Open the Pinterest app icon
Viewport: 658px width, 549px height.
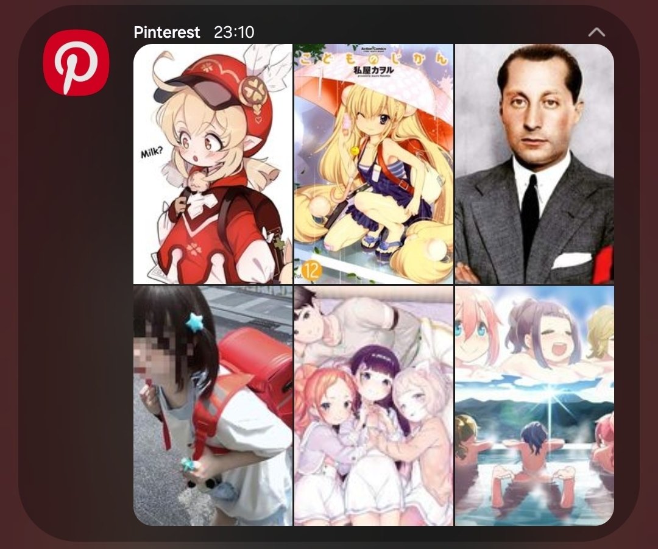pyautogui.click(x=76, y=63)
